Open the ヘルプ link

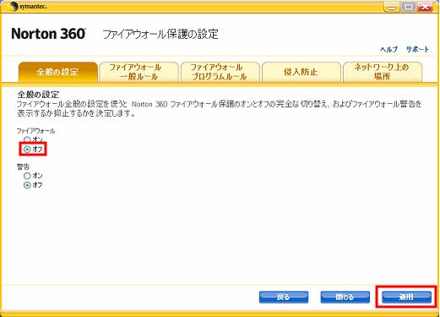click(x=388, y=49)
